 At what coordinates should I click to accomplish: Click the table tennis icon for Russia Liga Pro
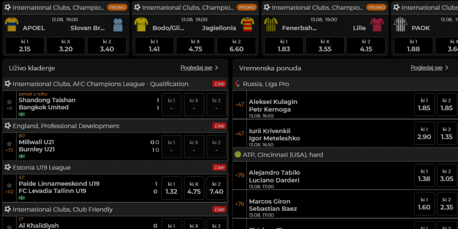click(x=238, y=83)
